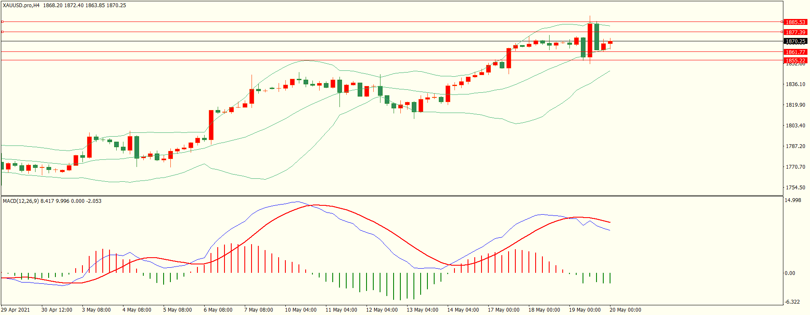Click the 30 Apr 12:00 time label
This screenshot has width=810, height=315.
(57, 310)
